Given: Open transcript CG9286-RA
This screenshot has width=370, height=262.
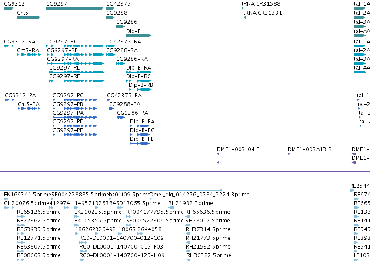Looking at the screenshot, I should pyautogui.click(x=132, y=59).
